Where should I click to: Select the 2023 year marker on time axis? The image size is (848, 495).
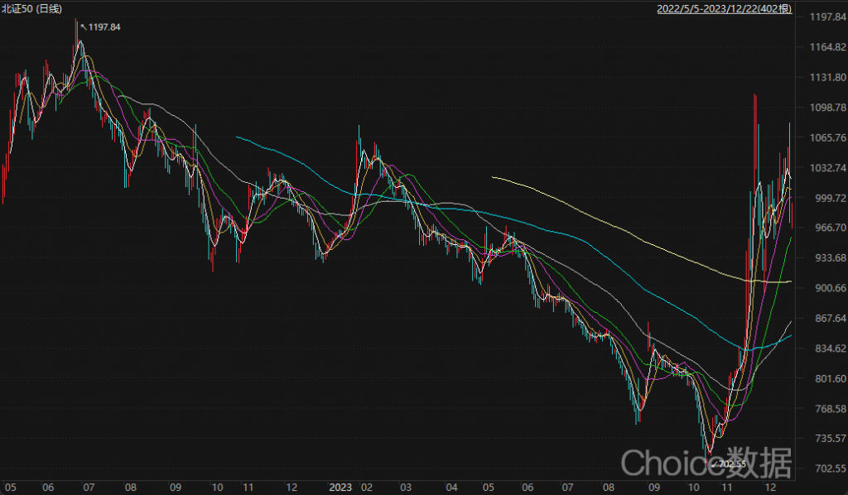tap(341, 488)
